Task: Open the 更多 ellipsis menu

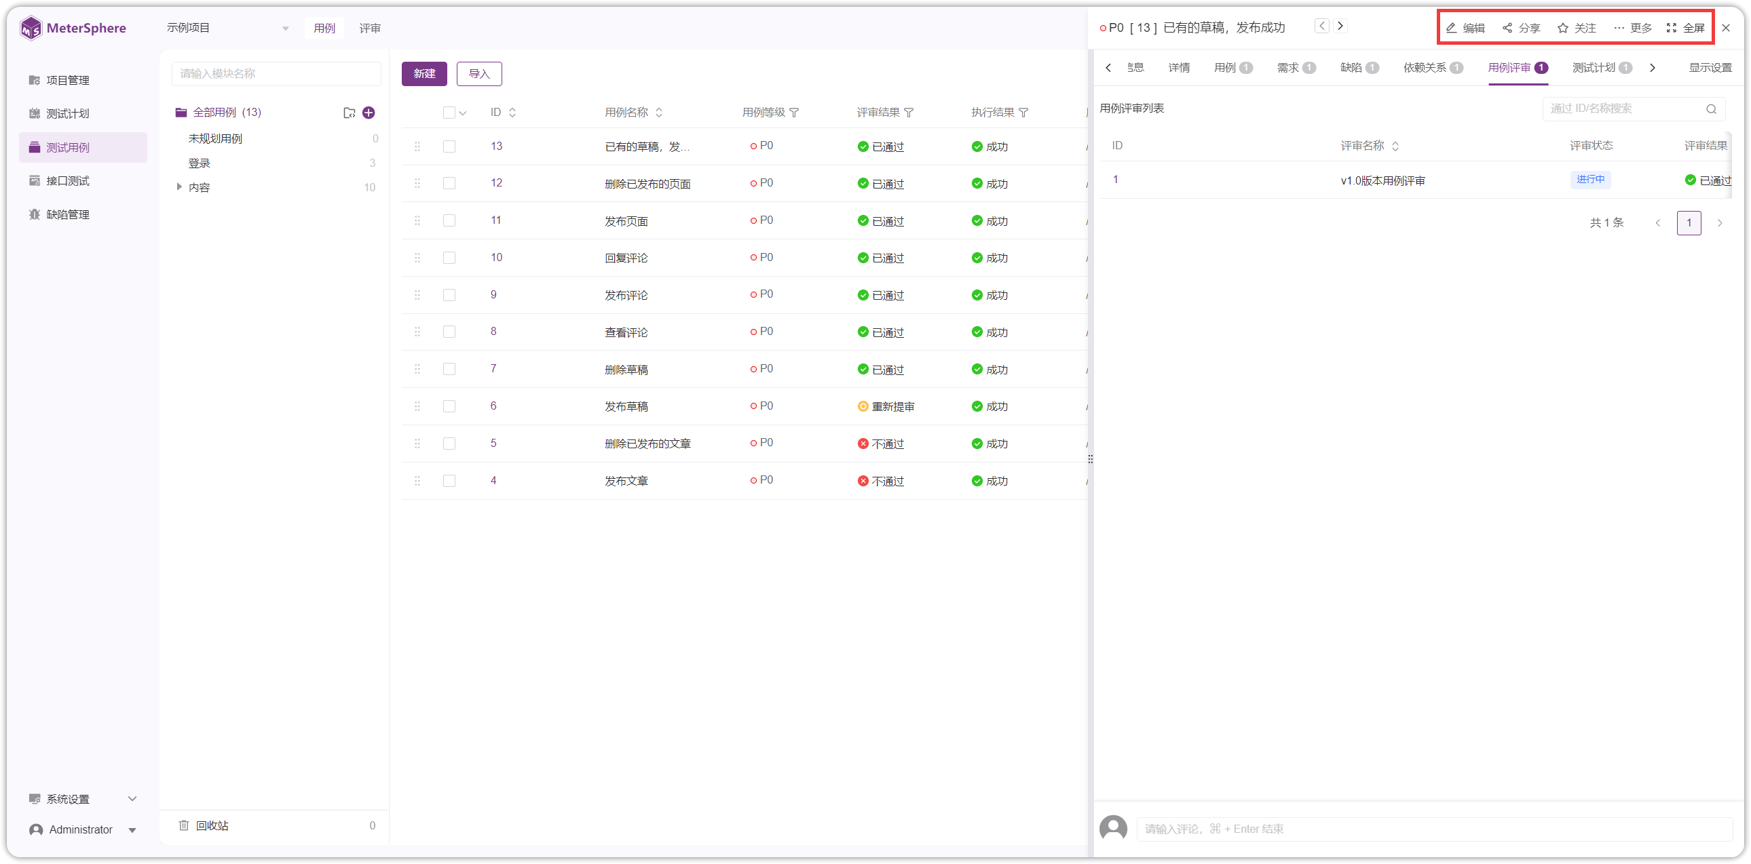Action: pos(1633,28)
